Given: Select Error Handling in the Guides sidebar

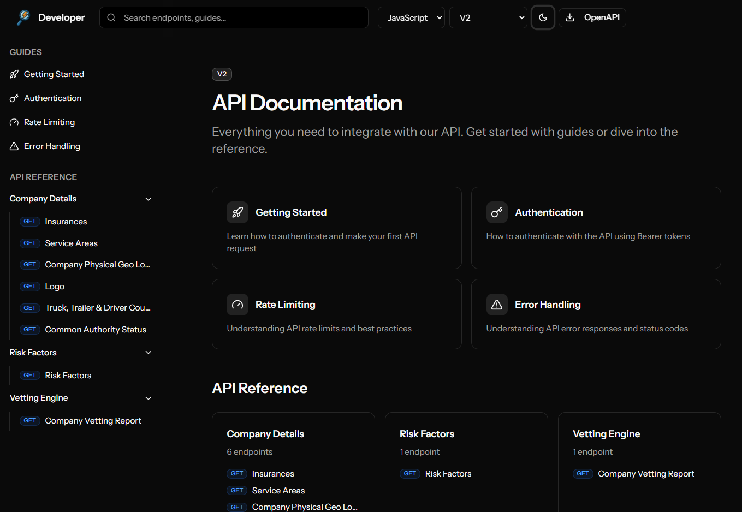Looking at the screenshot, I should (x=51, y=146).
